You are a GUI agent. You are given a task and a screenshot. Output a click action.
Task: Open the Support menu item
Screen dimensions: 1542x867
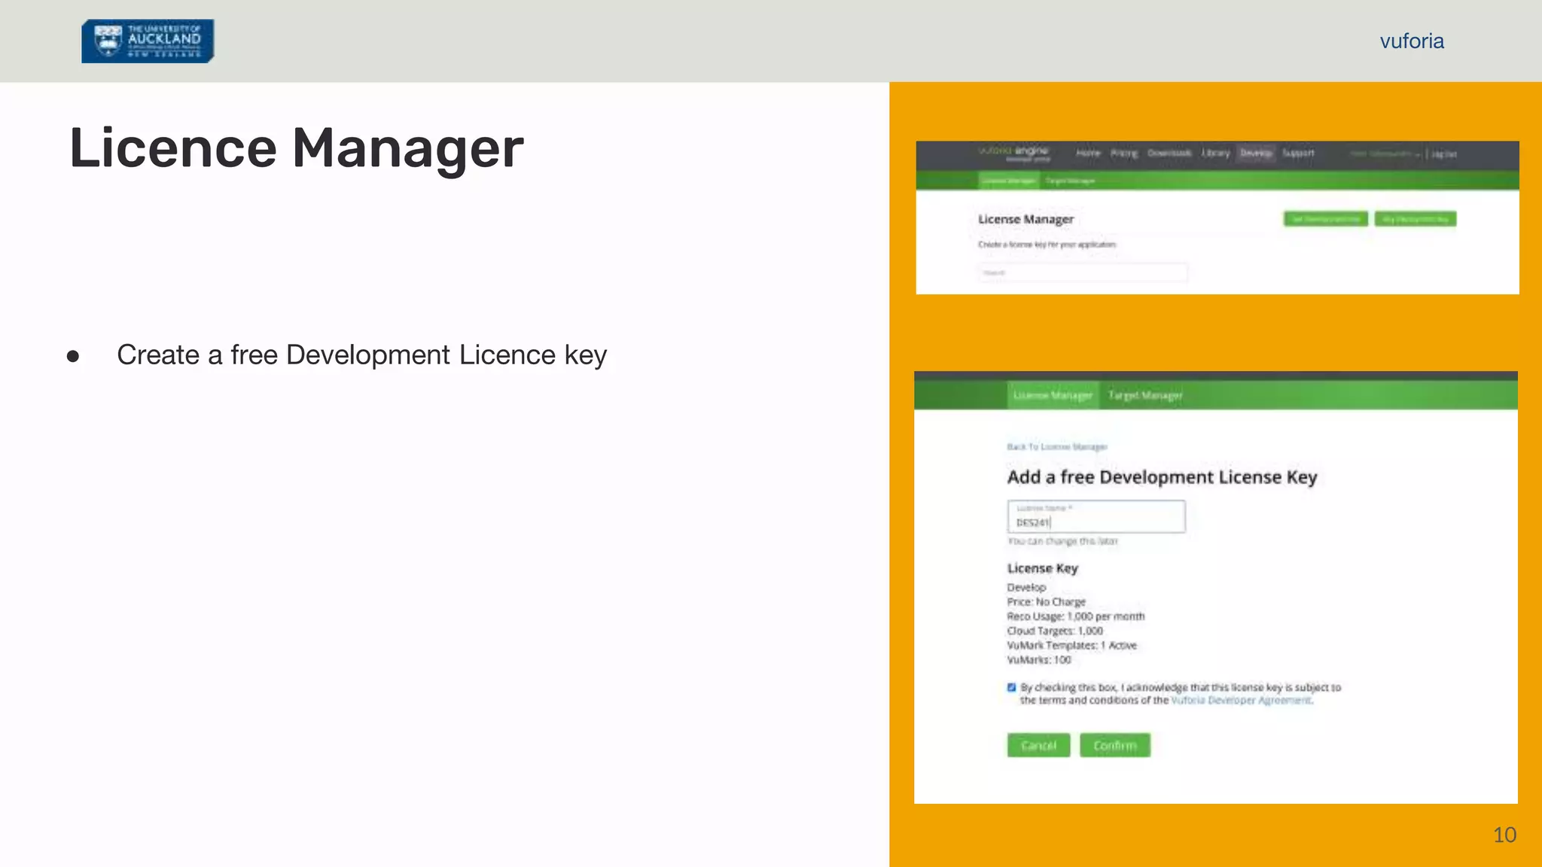[x=1298, y=154]
